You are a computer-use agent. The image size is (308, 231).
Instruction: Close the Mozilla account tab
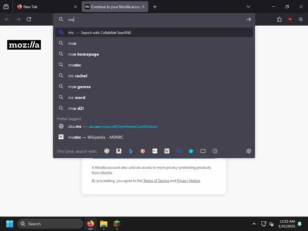point(143,7)
